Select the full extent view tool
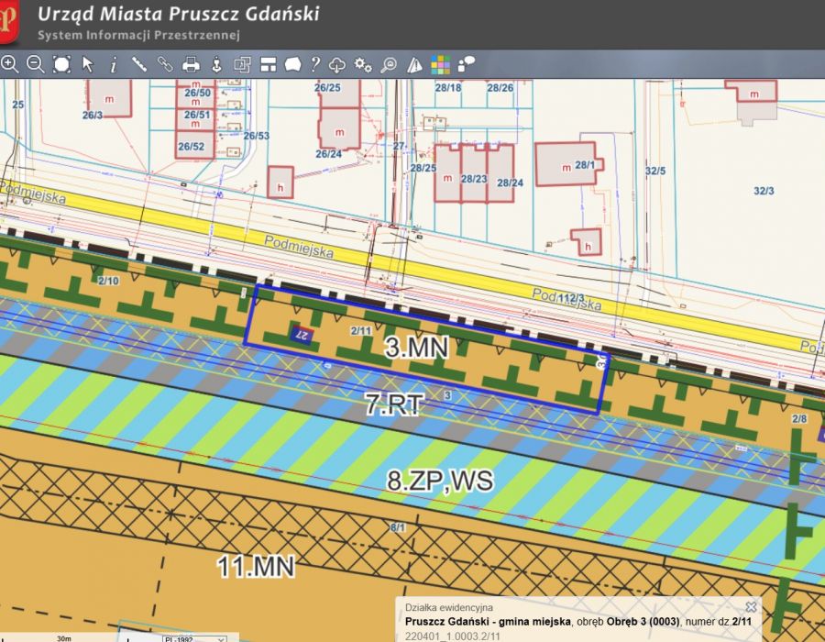 click(x=61, y=64)
